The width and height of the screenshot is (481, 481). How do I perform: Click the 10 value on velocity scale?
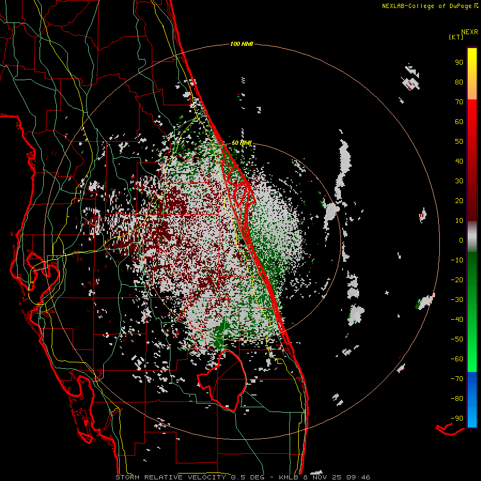[x=459, y=221]
